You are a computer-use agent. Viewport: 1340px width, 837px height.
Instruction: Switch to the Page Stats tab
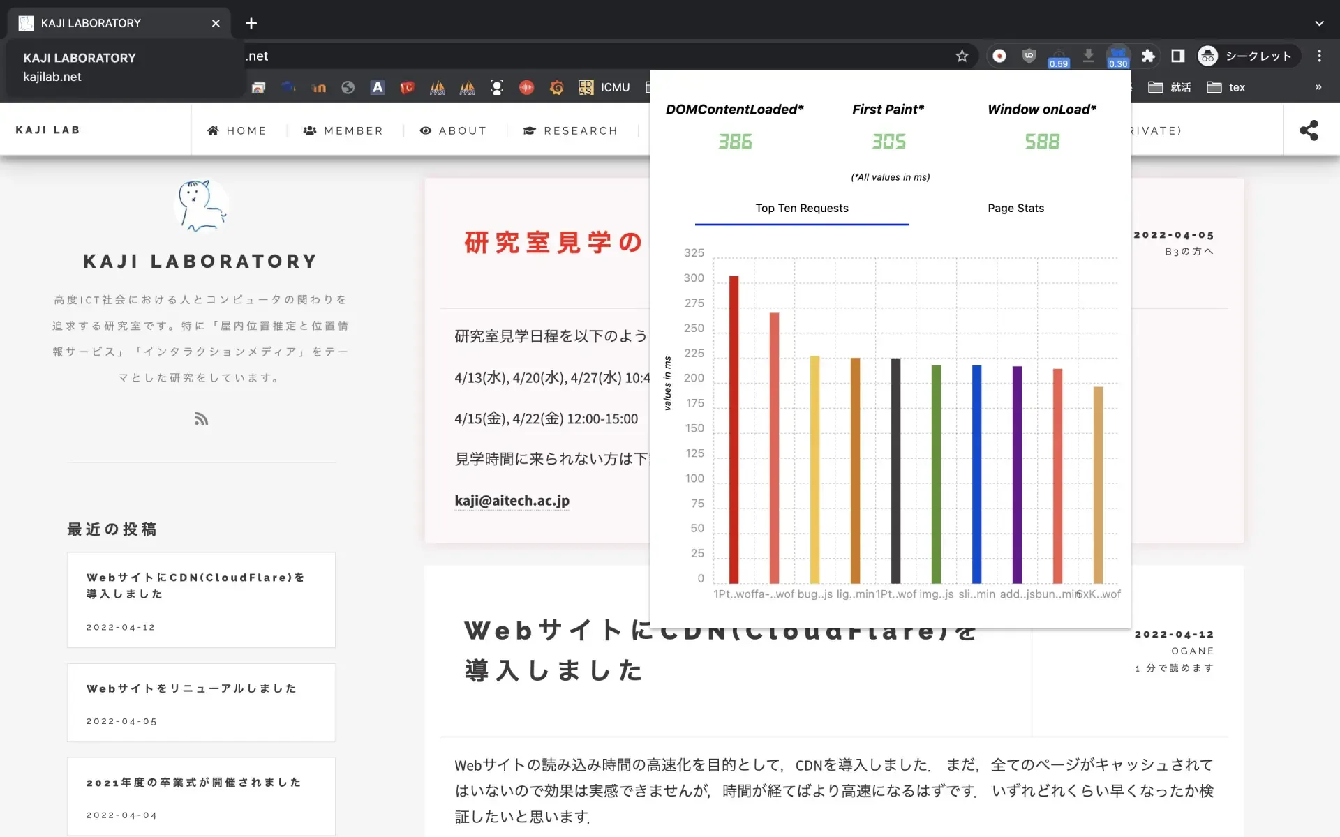click(x=1015, y=208)
